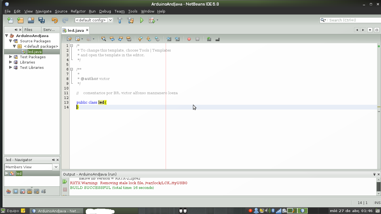
Task: Save all open files
Action: [x=42, y=20]
